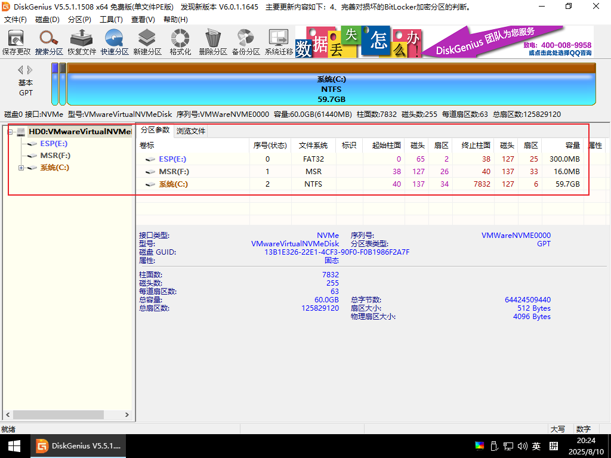Select the small ESP partition block in disk map
Image resolution: width=611 pixels, height=458 pixels.
[55, 85]
